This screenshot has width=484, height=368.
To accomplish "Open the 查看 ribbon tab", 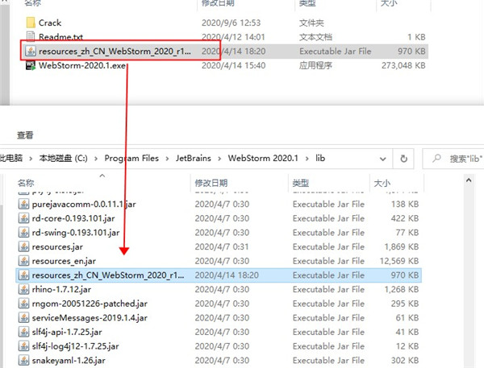I will click(x=25, y=134).
